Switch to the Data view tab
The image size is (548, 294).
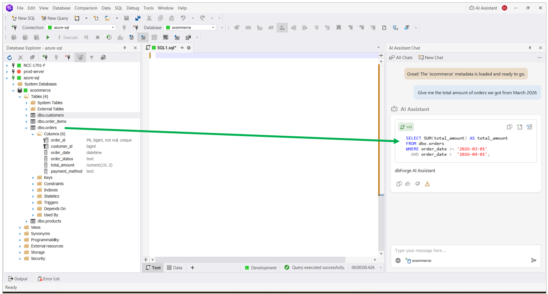click(x=175, y=268)
